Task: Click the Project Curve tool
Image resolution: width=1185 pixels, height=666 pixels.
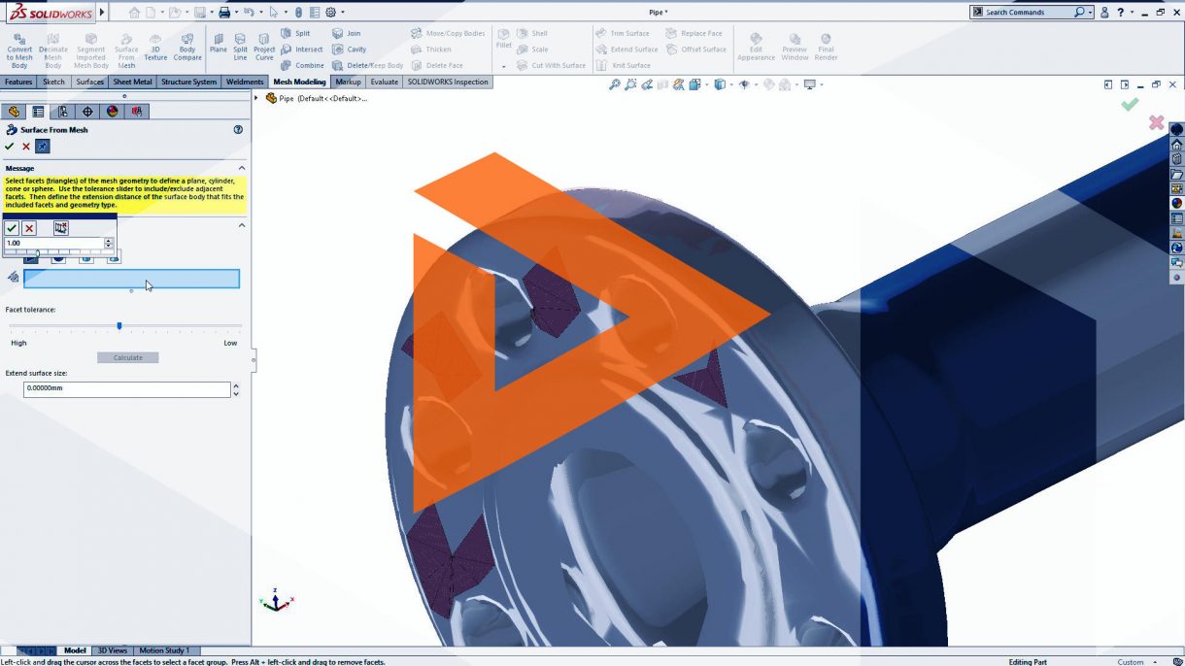Action: click(264, 46)
